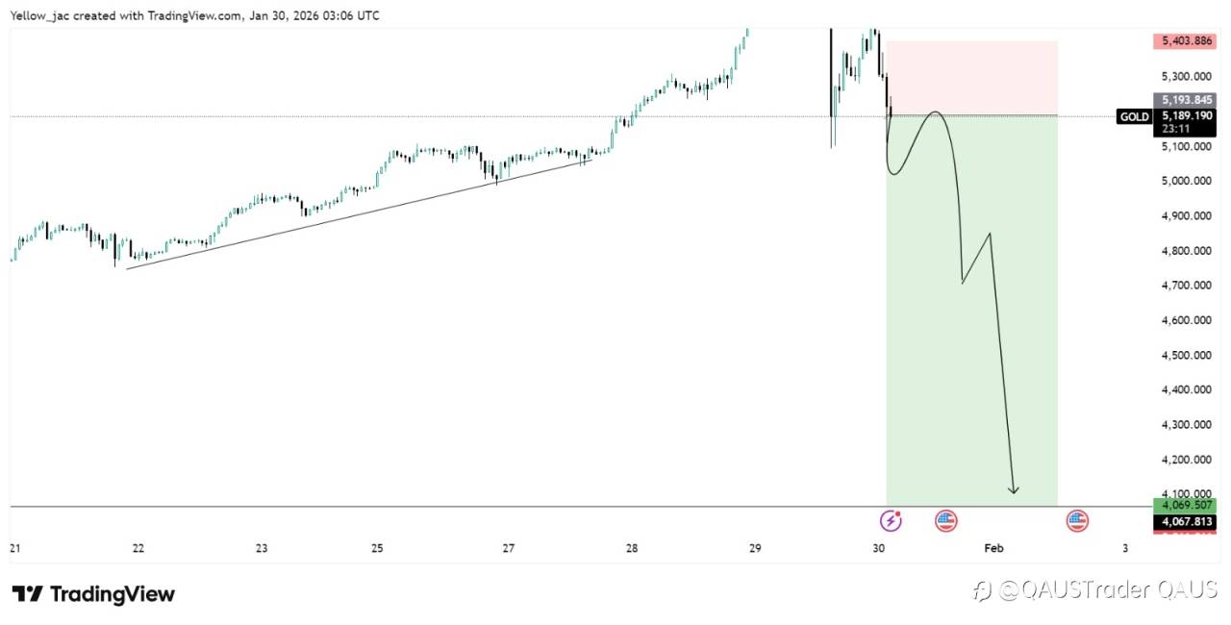Click the arrowhead of the projected price path
This screenshot has height=625, width=1231.
1013,491
